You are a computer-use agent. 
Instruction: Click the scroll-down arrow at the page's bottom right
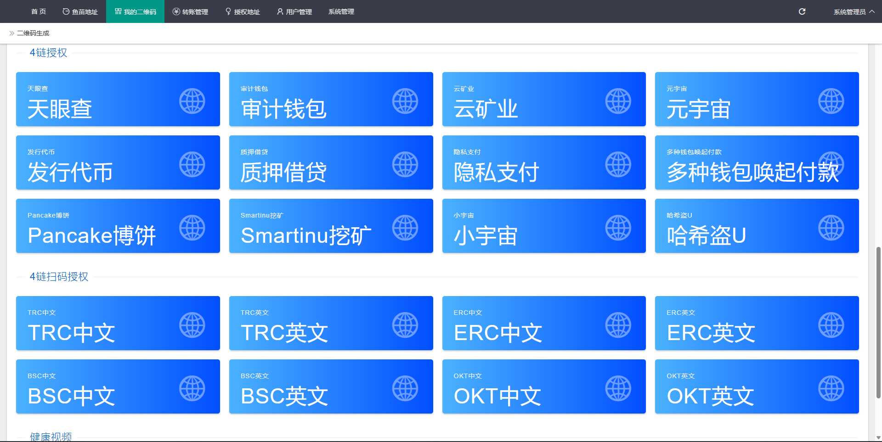click(878, 437)
